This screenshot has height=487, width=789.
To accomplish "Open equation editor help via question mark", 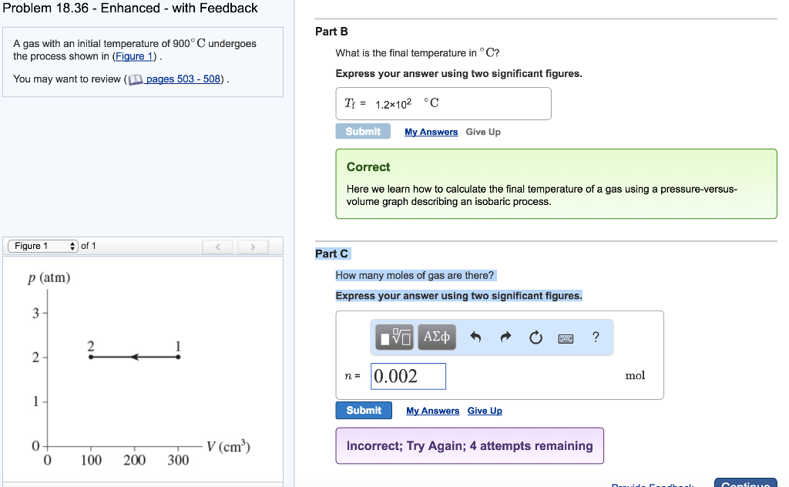I will click(593, 337).
